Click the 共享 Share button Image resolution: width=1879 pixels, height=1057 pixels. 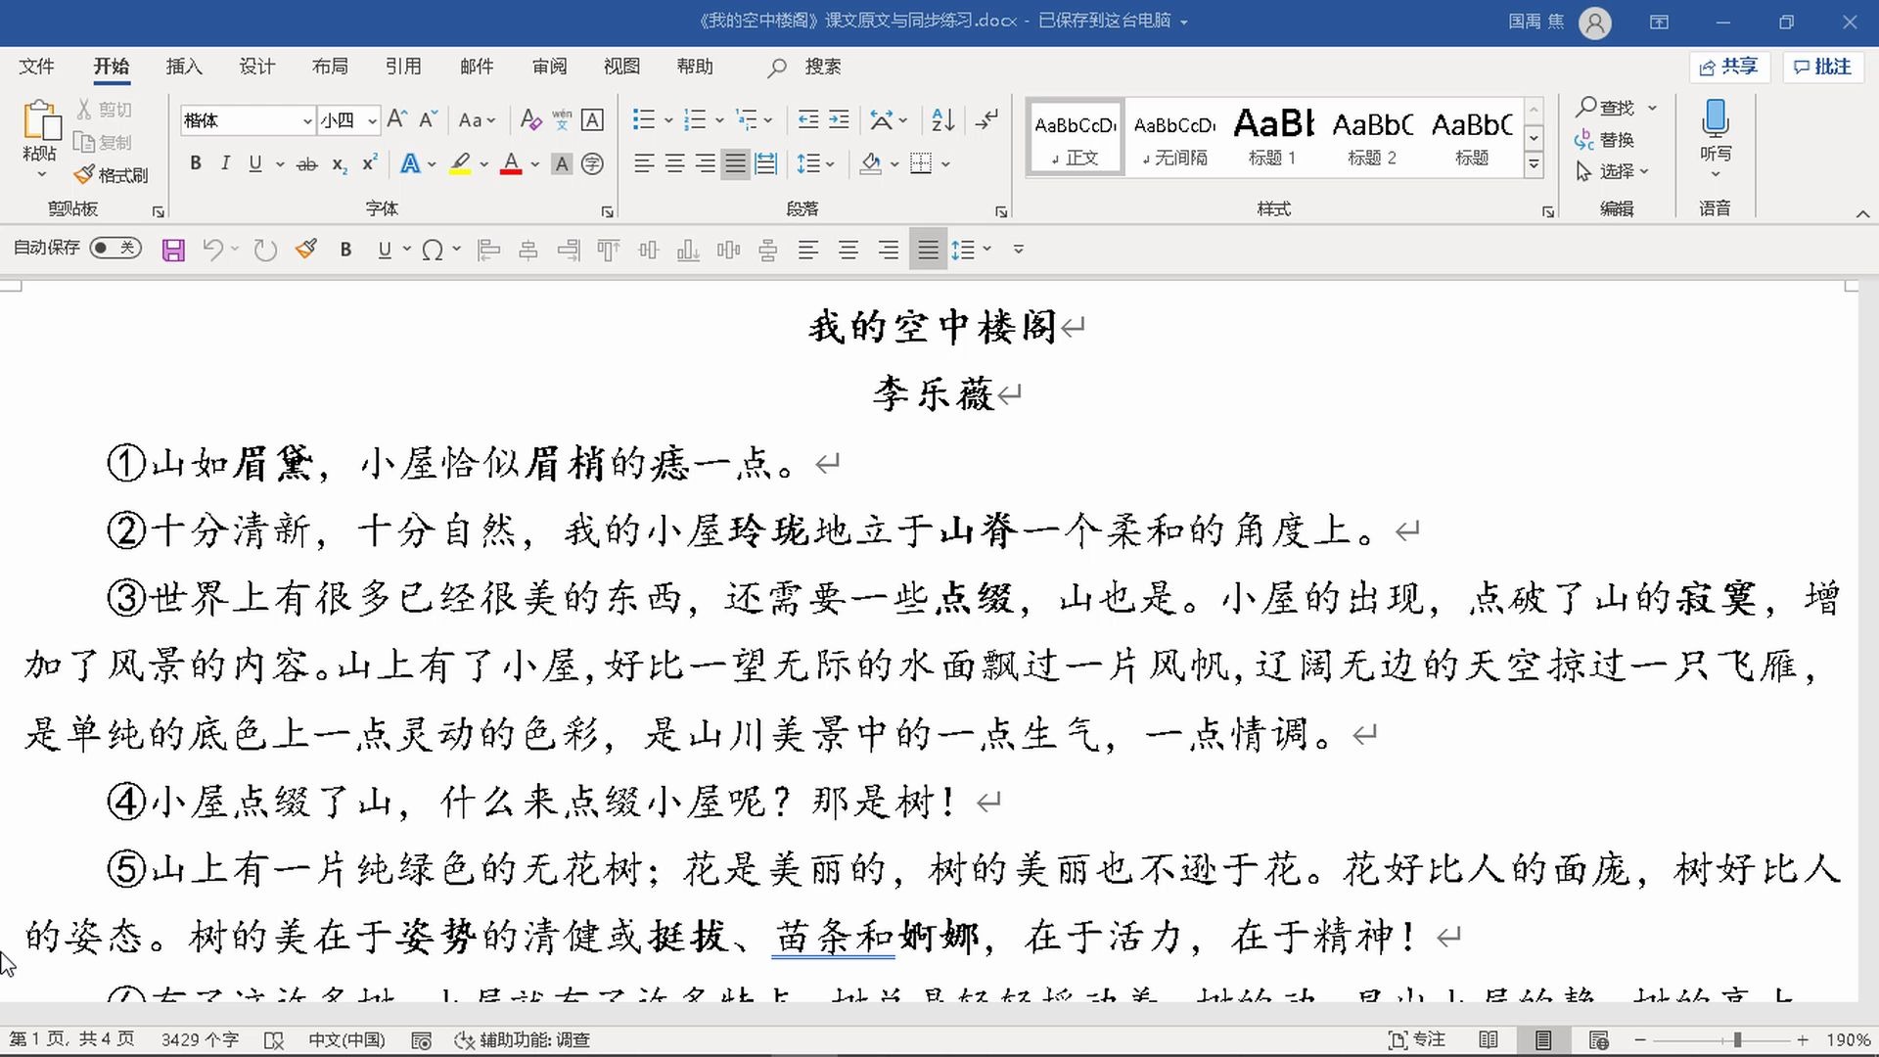coord(1729,66)
